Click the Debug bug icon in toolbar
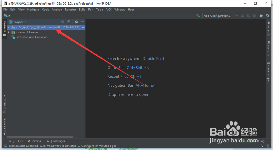Image resolution: width=273 pixels, height=150 pixels. [242, 16]
